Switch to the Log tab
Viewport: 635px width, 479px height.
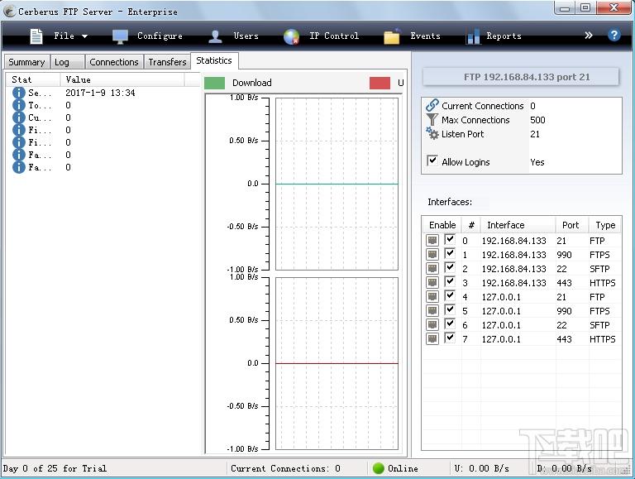[x=68, y=62]
